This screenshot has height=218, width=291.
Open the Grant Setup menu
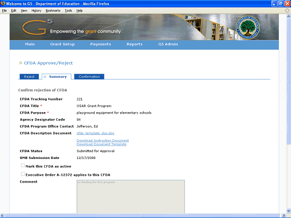click(62, 45)
